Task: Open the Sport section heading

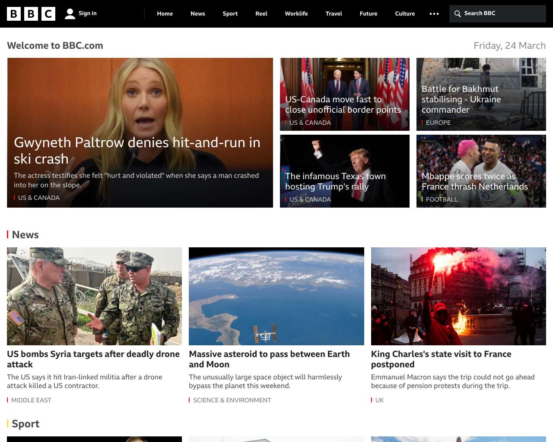Action: coord(25,424)
